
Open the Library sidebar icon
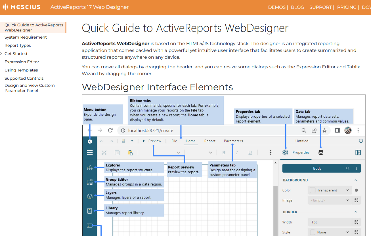pos(90,211)
